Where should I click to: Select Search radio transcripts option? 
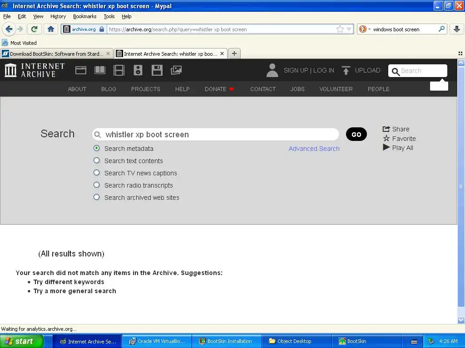tap(96, 185)
